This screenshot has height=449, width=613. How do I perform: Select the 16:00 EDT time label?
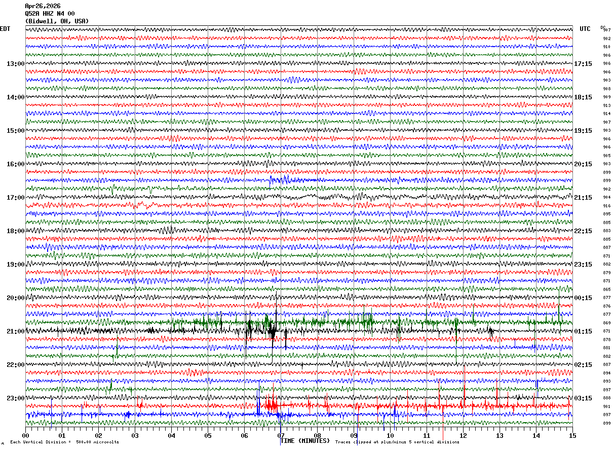pos(16,164)
